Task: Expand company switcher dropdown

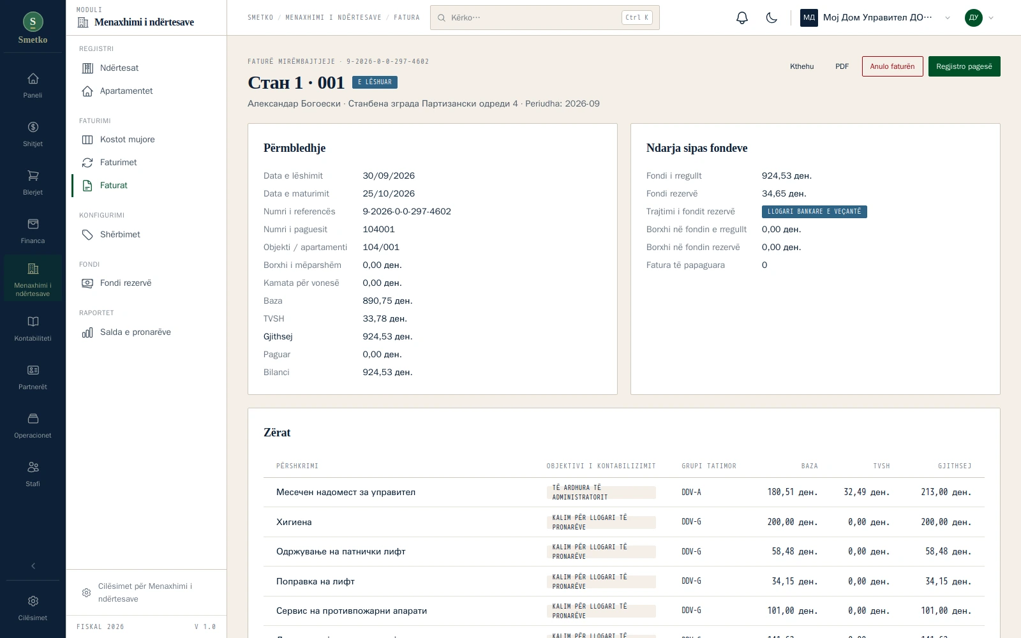Action: (x=876, y=18)
